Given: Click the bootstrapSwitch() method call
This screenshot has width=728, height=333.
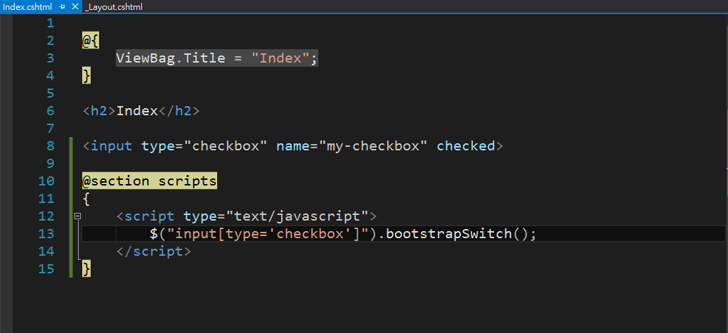Looking at the screenshot, I should click(x=457, y=234).
